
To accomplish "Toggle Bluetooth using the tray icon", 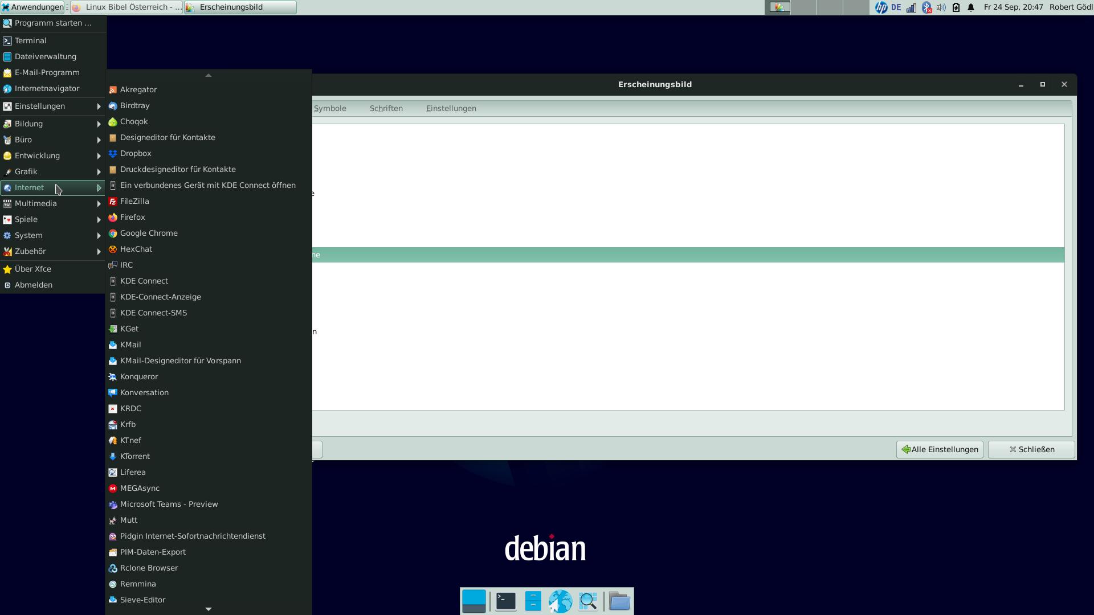I will click(926, 7).
